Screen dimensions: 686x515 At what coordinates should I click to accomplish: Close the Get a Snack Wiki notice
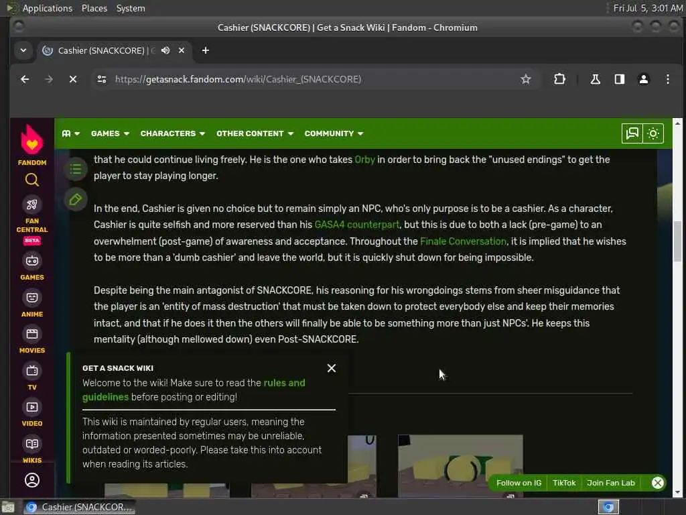coord(332,368)
